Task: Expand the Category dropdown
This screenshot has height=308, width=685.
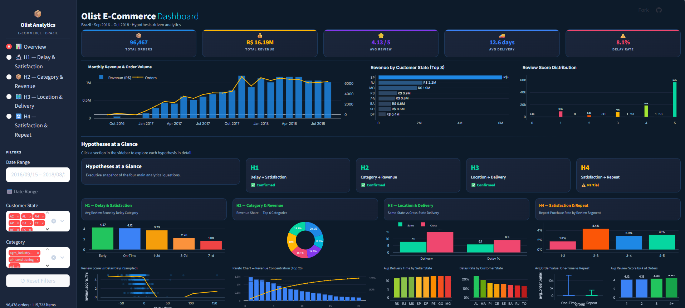Action: click(x=62, y=258)
